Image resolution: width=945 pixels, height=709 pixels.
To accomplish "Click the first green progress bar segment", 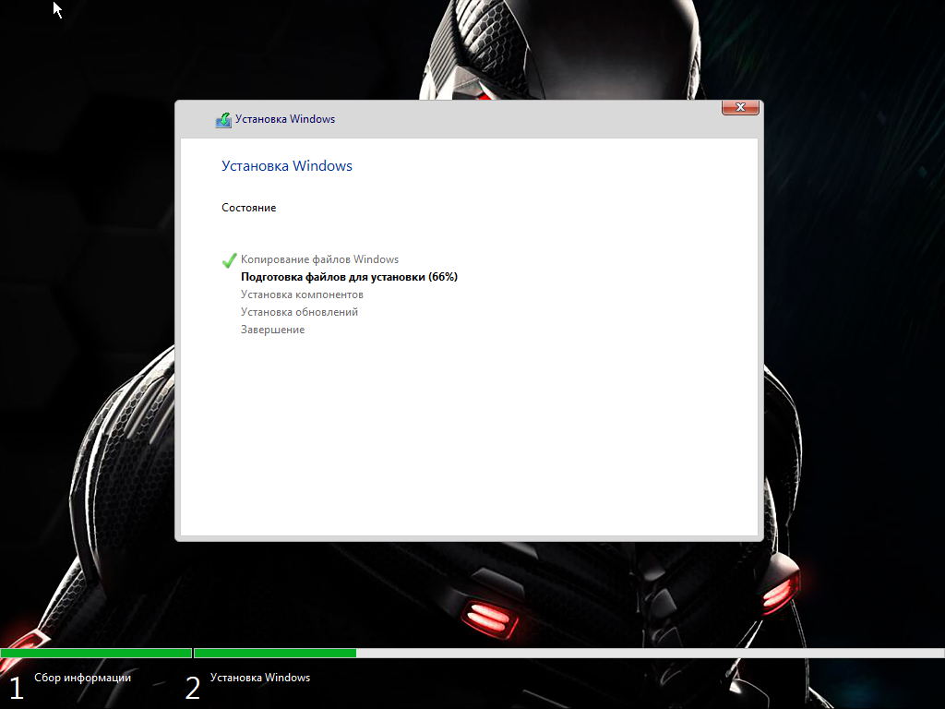I will [x=96, y=653].
